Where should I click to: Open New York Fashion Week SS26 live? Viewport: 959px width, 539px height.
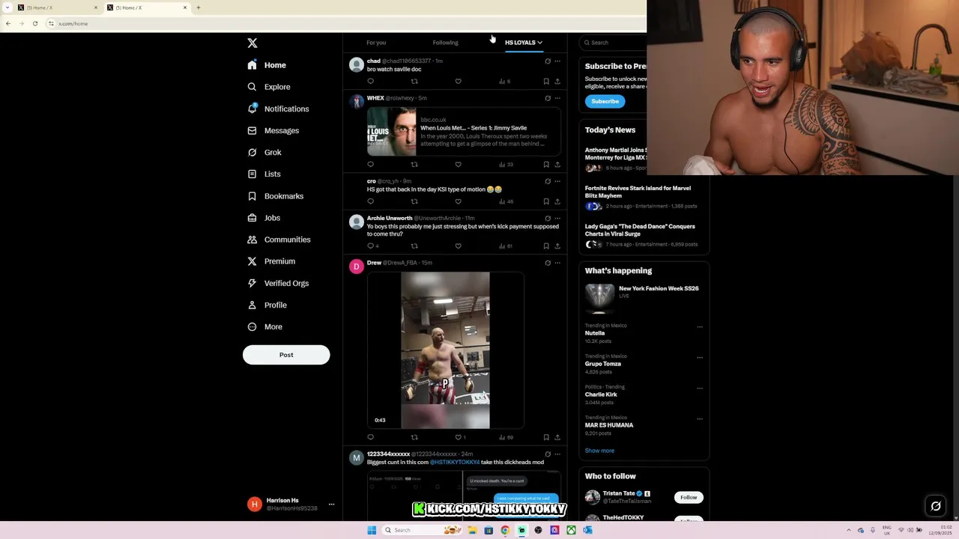(644, 297)
